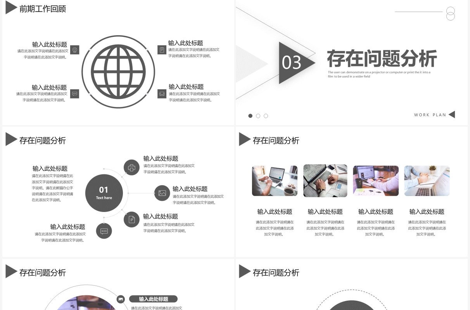
Task: Select the third hollow pagination dot
Action: (x=266, y=116)
